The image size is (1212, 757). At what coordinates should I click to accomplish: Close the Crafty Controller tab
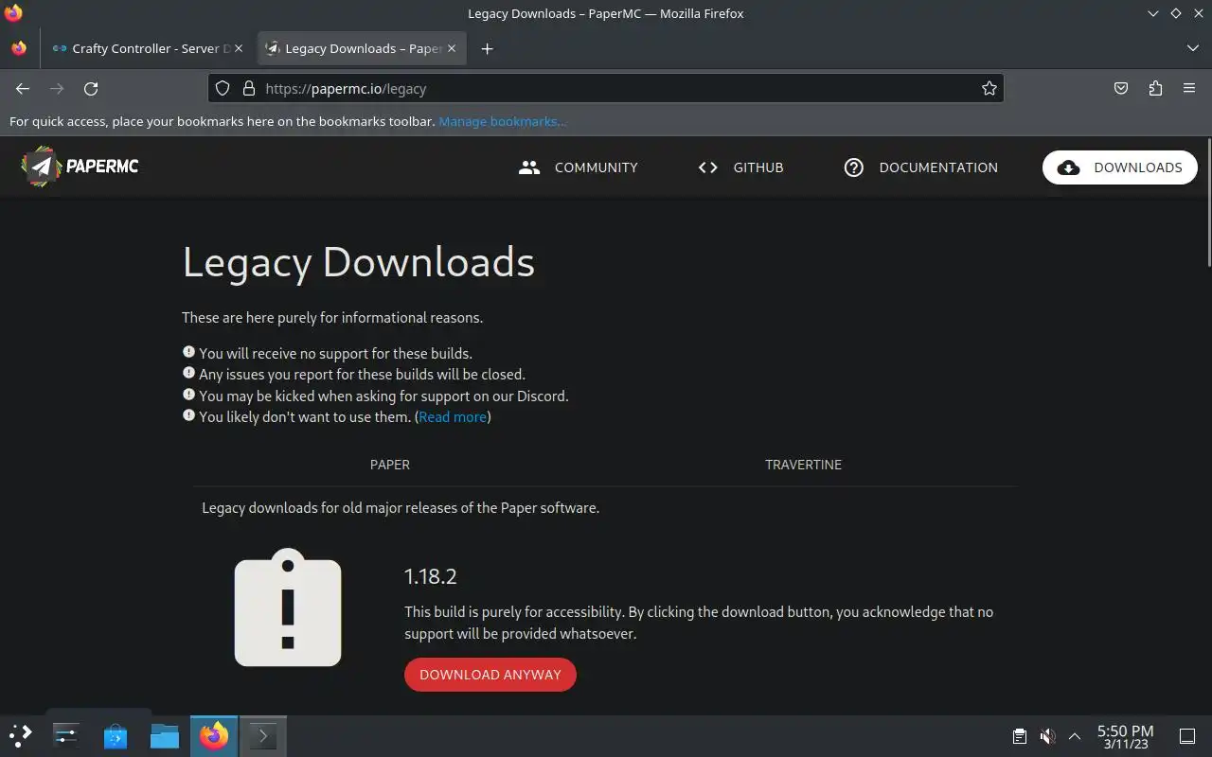click(239, 48)
